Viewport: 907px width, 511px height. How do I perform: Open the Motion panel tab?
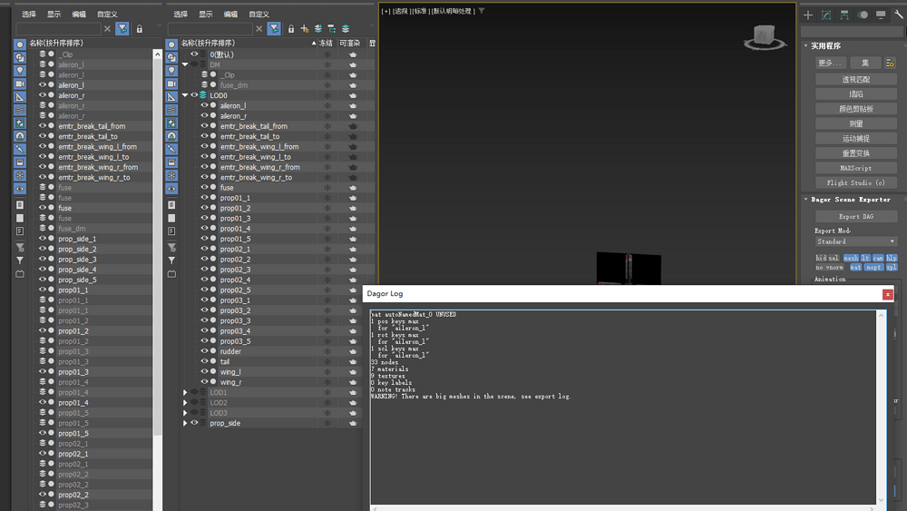point(863,15)
